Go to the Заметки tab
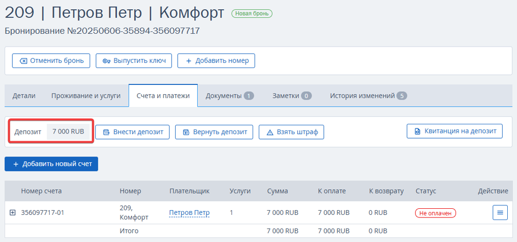The image size is (517, 242). pos(292,96)
